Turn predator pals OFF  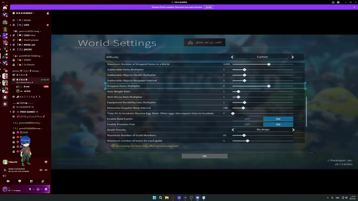point(247,124)
